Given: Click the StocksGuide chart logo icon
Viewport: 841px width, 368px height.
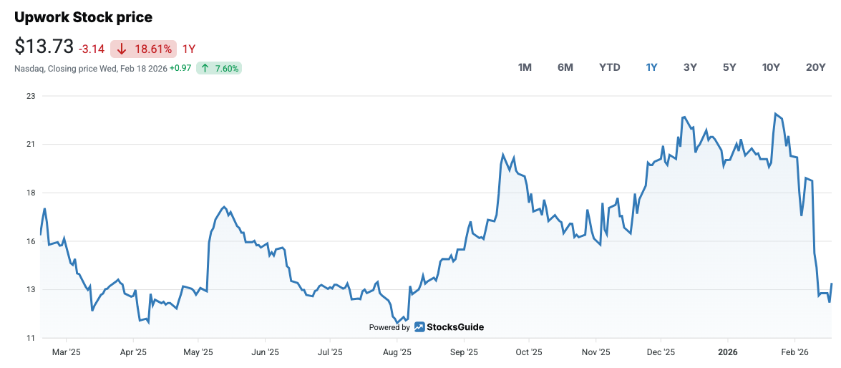Looking at the screenshot, I should (x=419, y=326).
